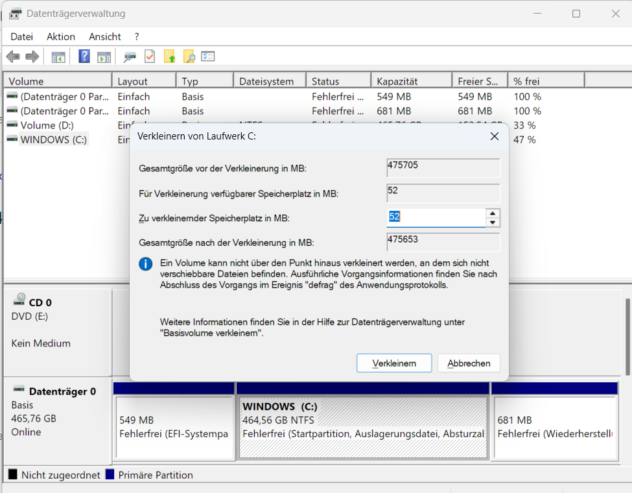Toggle the console tree pane icon

(x=58, y=57)
